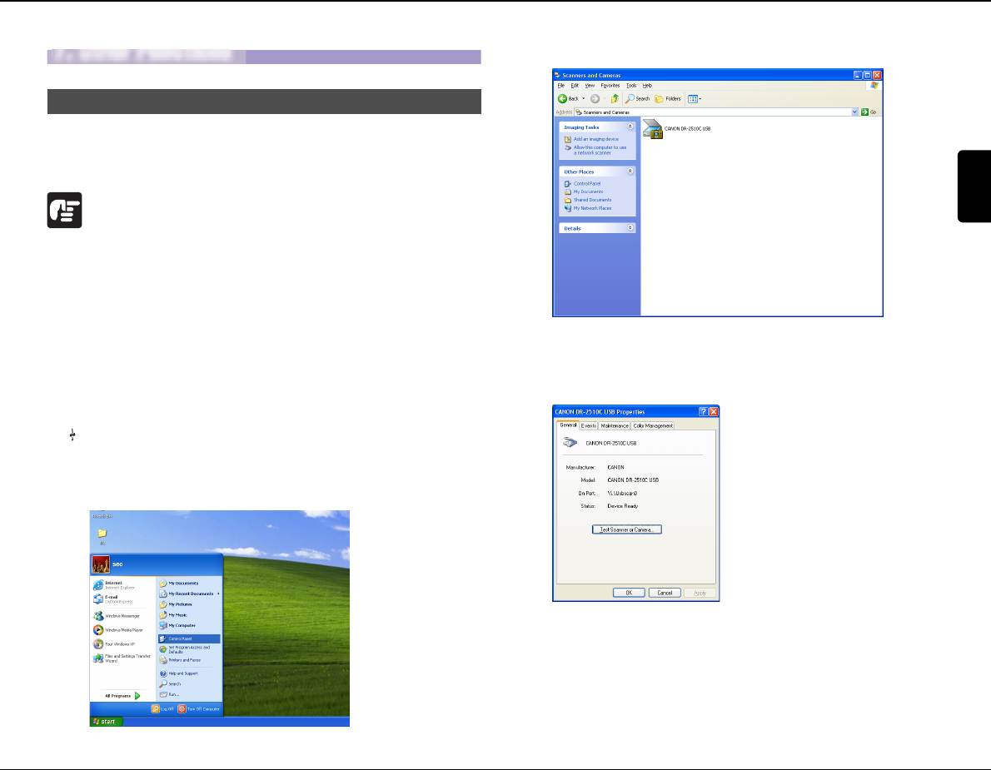Screen dimensions: 991x770
Task: Click OK in Properties dialog
Action: tap(629, 593)
